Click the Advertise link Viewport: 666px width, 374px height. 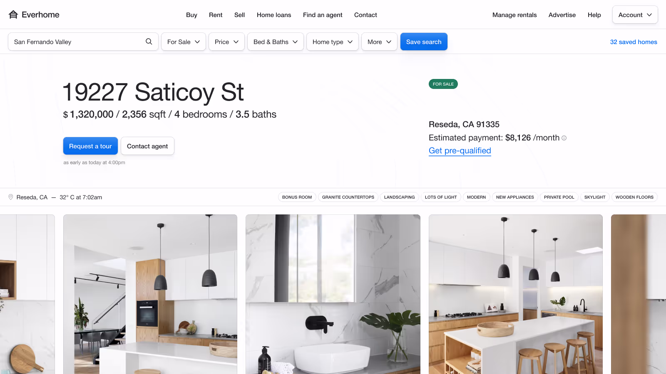coord(562,15)
